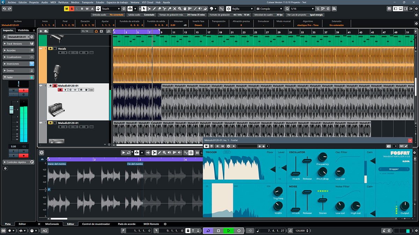
Task: Click the Fosfat preset name field
Action: (247, 146)
